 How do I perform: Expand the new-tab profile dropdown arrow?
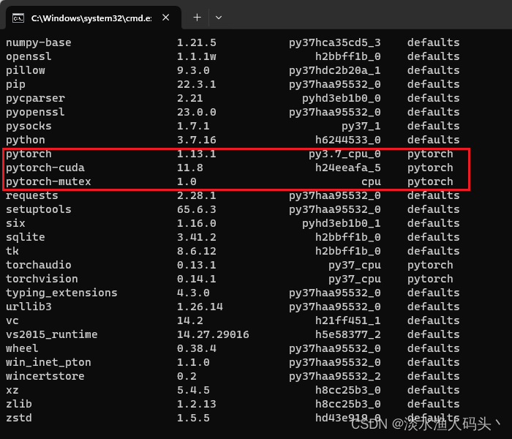[219, 18]
